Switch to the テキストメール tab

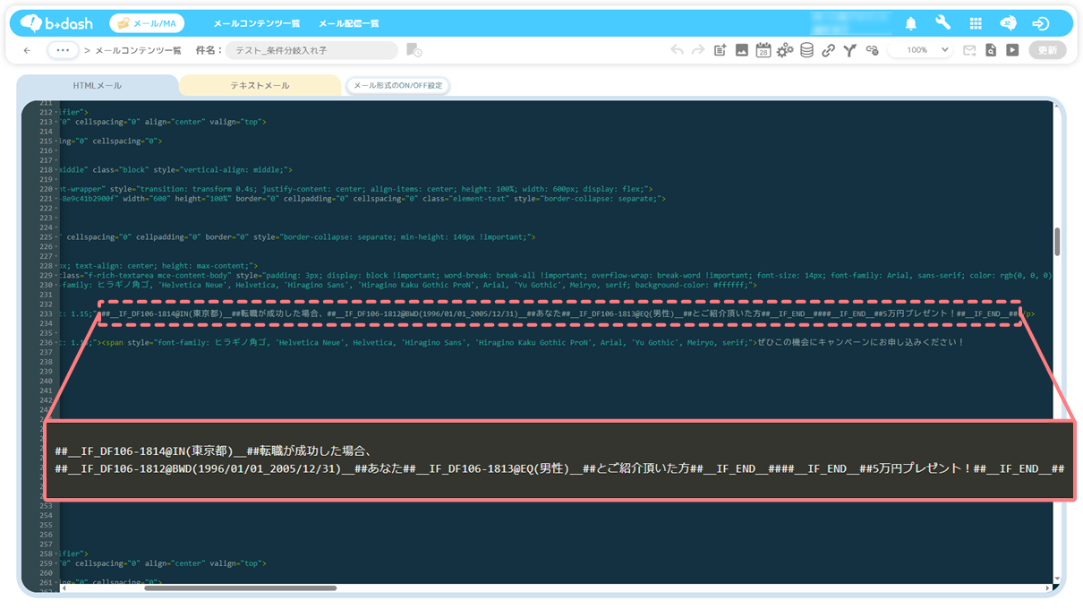point(260,86)
